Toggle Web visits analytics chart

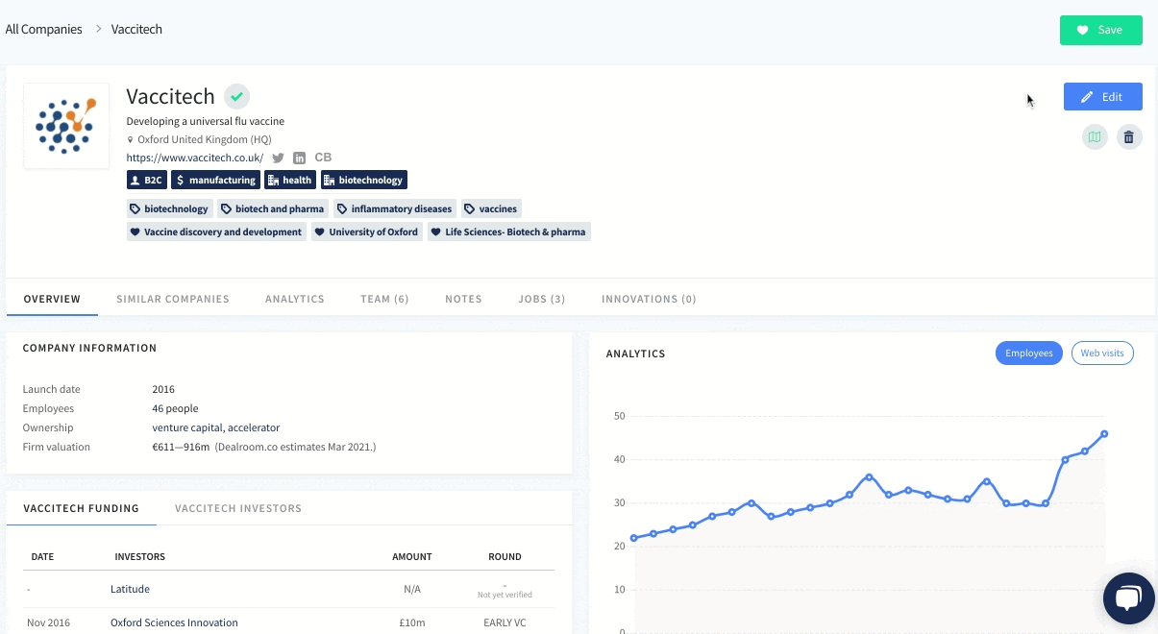[x=1102, y=354]
